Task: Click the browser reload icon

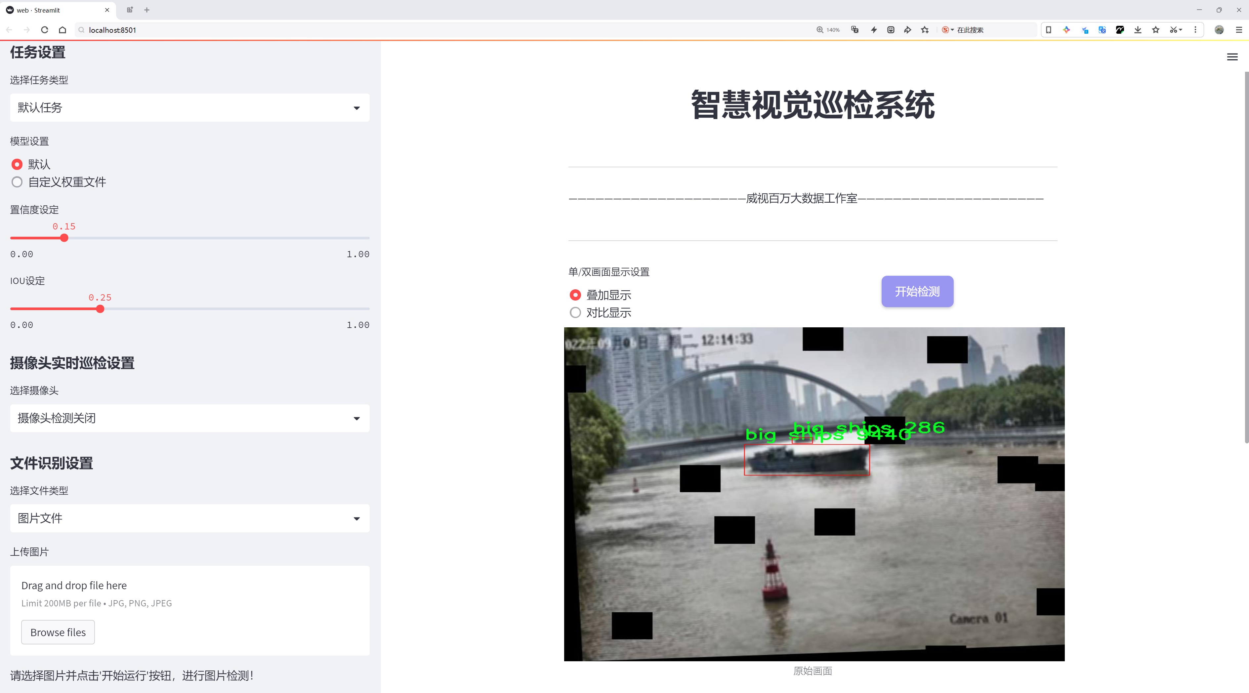Action: click(x=45, y=30)
